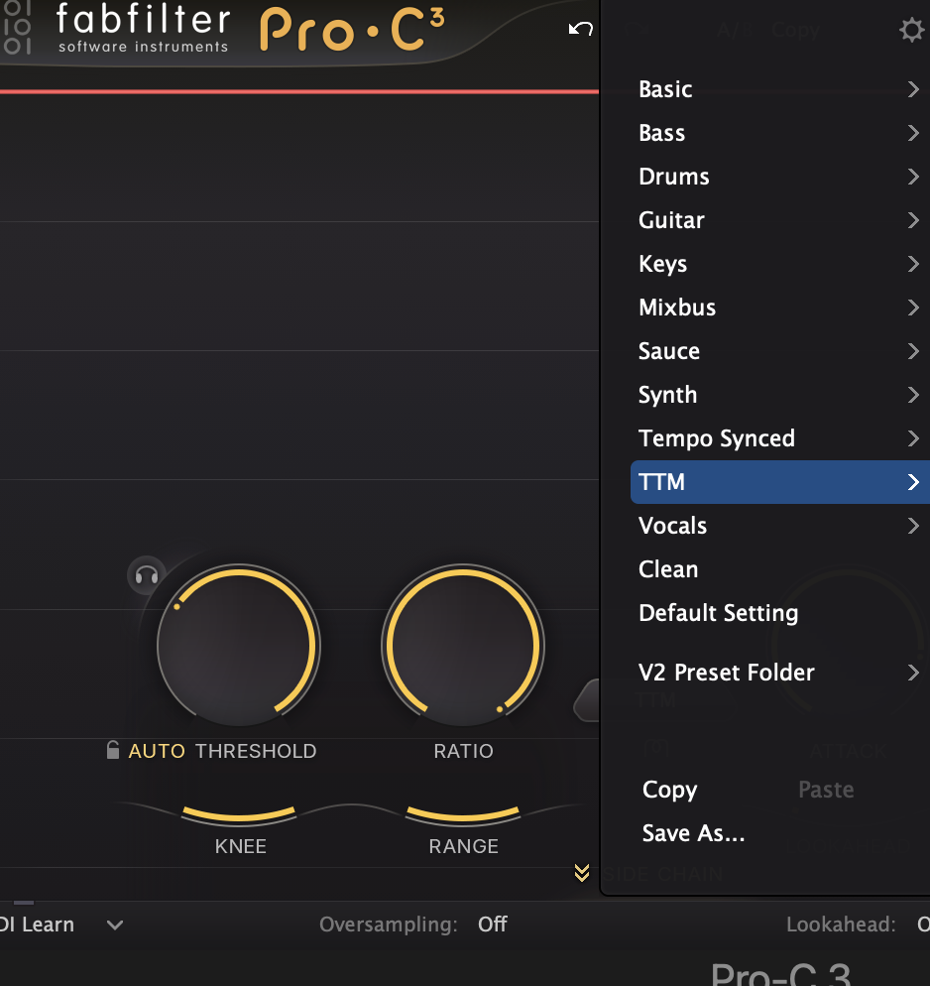Click the Ratio knob

463,646
